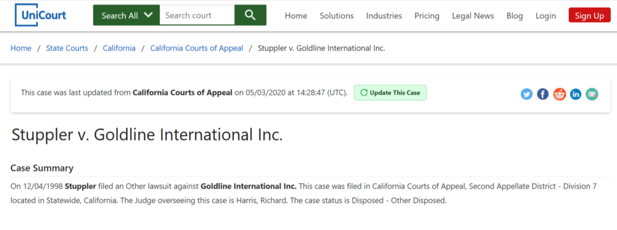Go to Home in the breadcrumb
Image resolution: width=617 pixels, height=230 pixels.
click(x=21, y=48)
